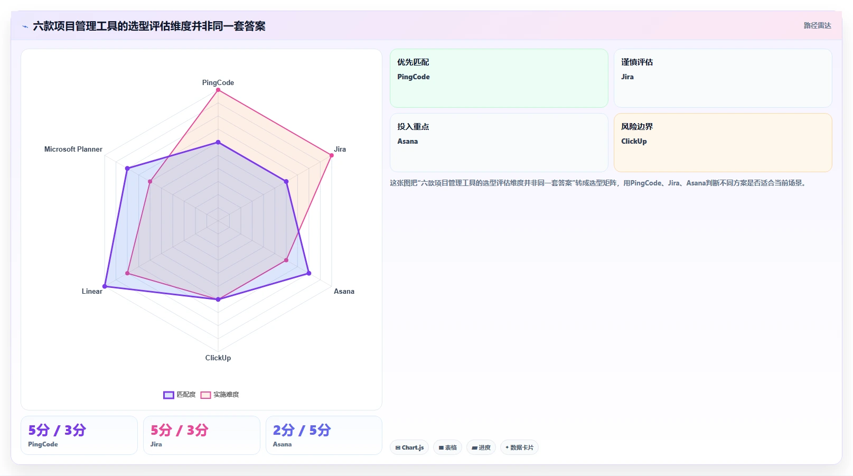Click the icon beside the main title
The image size is (853, 476).
(25, 26)
